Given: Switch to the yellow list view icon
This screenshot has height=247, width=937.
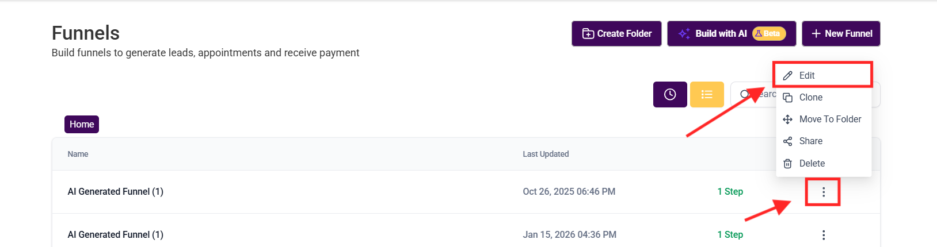Looking at the screenshot, I should pyautogui.click(x=707, y=94).
